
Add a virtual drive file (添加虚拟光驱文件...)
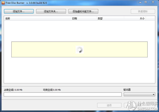(x=83, y=11)
